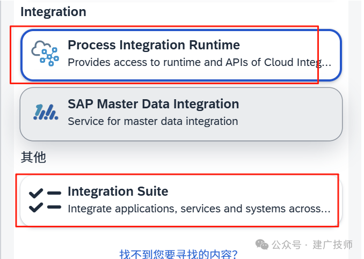364x259 pixels.
Task: Click the 其他 section heading
Action: click(x=33, y=157)
